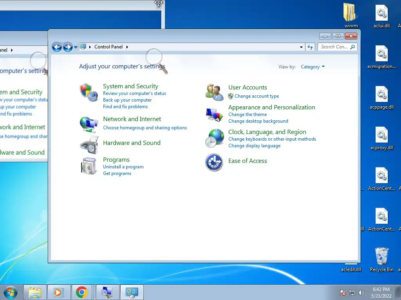Go forward with the Forward arrow button

click(x=68, y=47)
